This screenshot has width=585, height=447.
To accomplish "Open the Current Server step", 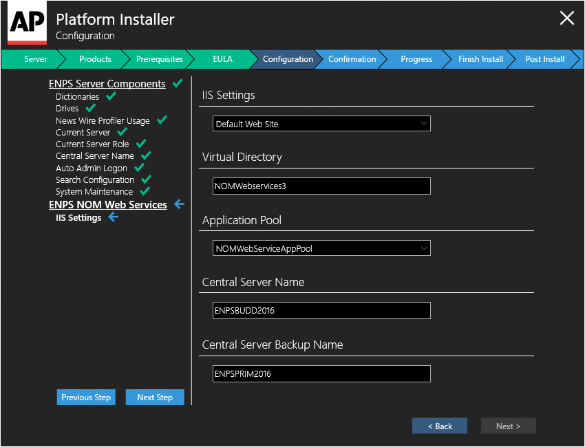I will [83, 132].
